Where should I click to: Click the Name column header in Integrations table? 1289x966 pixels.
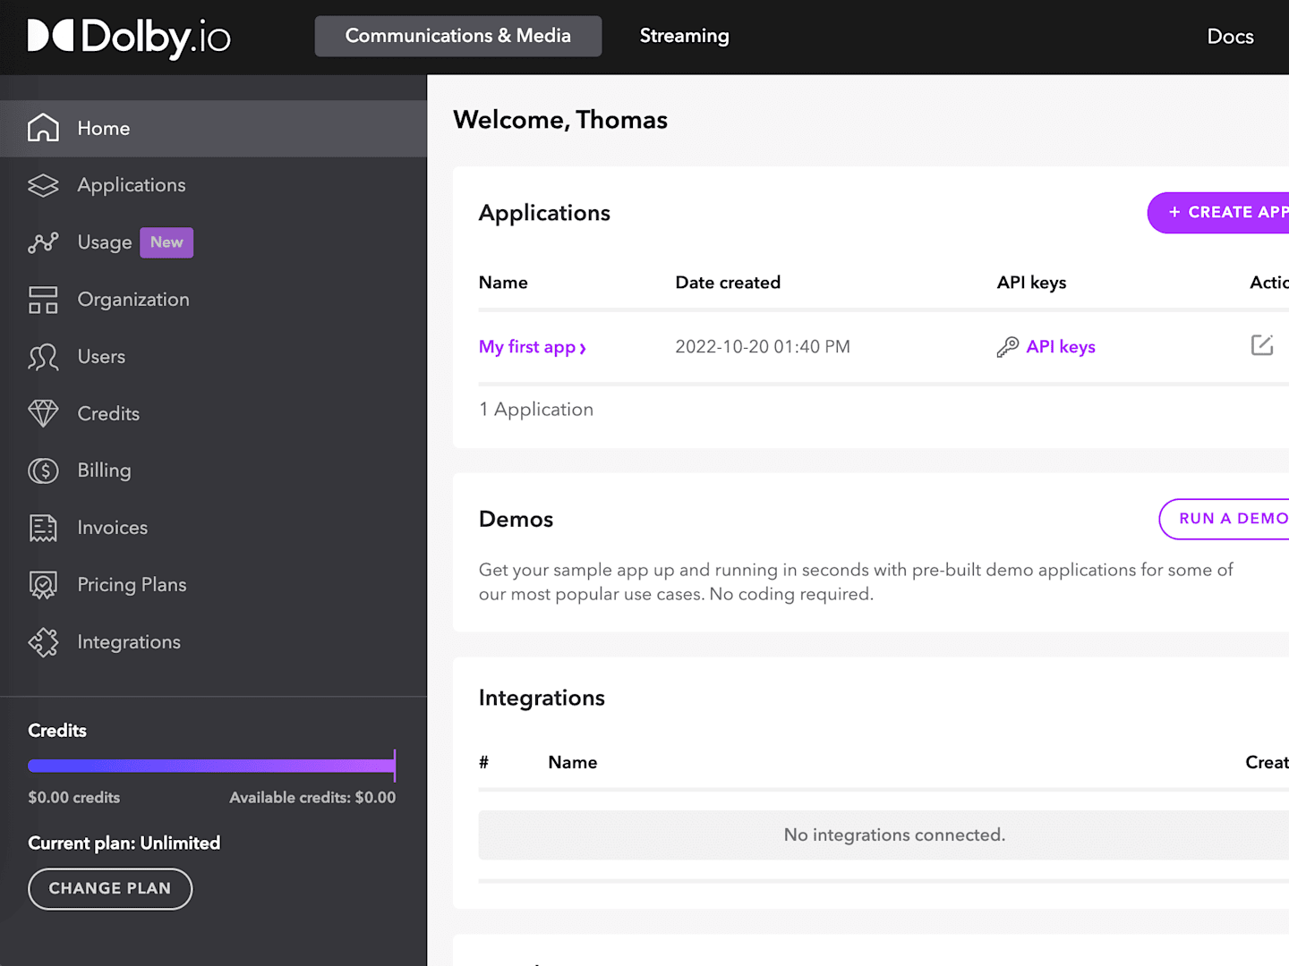(573, 762)
